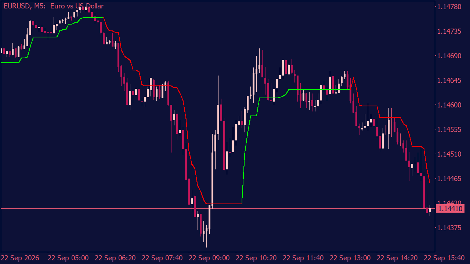
Task: Click the 1.14555 price axis label
Action: click(449, 129)
